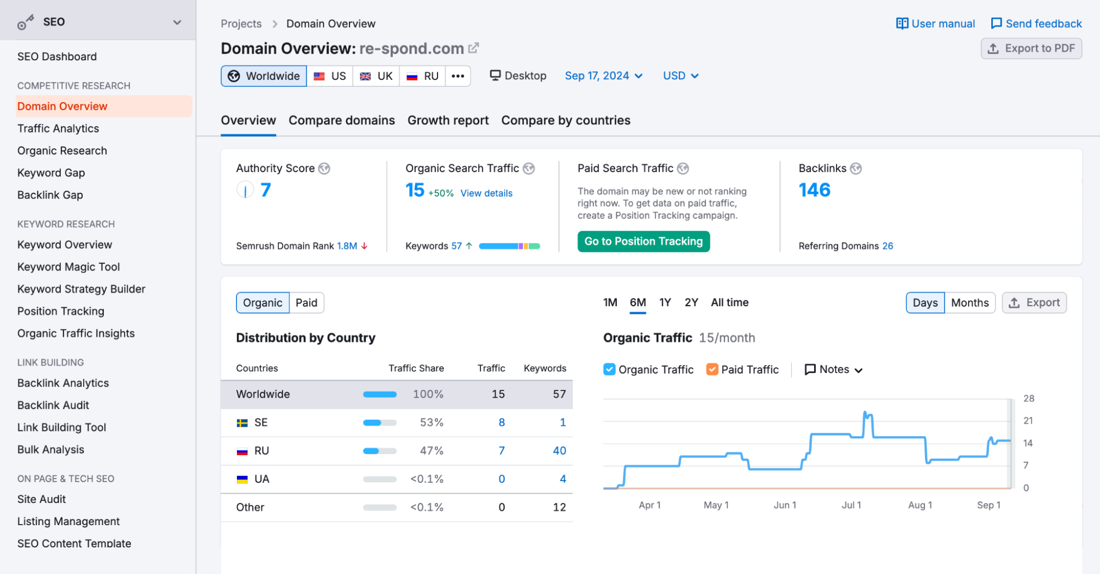Click Semrush Domain Rank 1.8M value
Screen dimensions: 1100x574
(x=347, y=246)
